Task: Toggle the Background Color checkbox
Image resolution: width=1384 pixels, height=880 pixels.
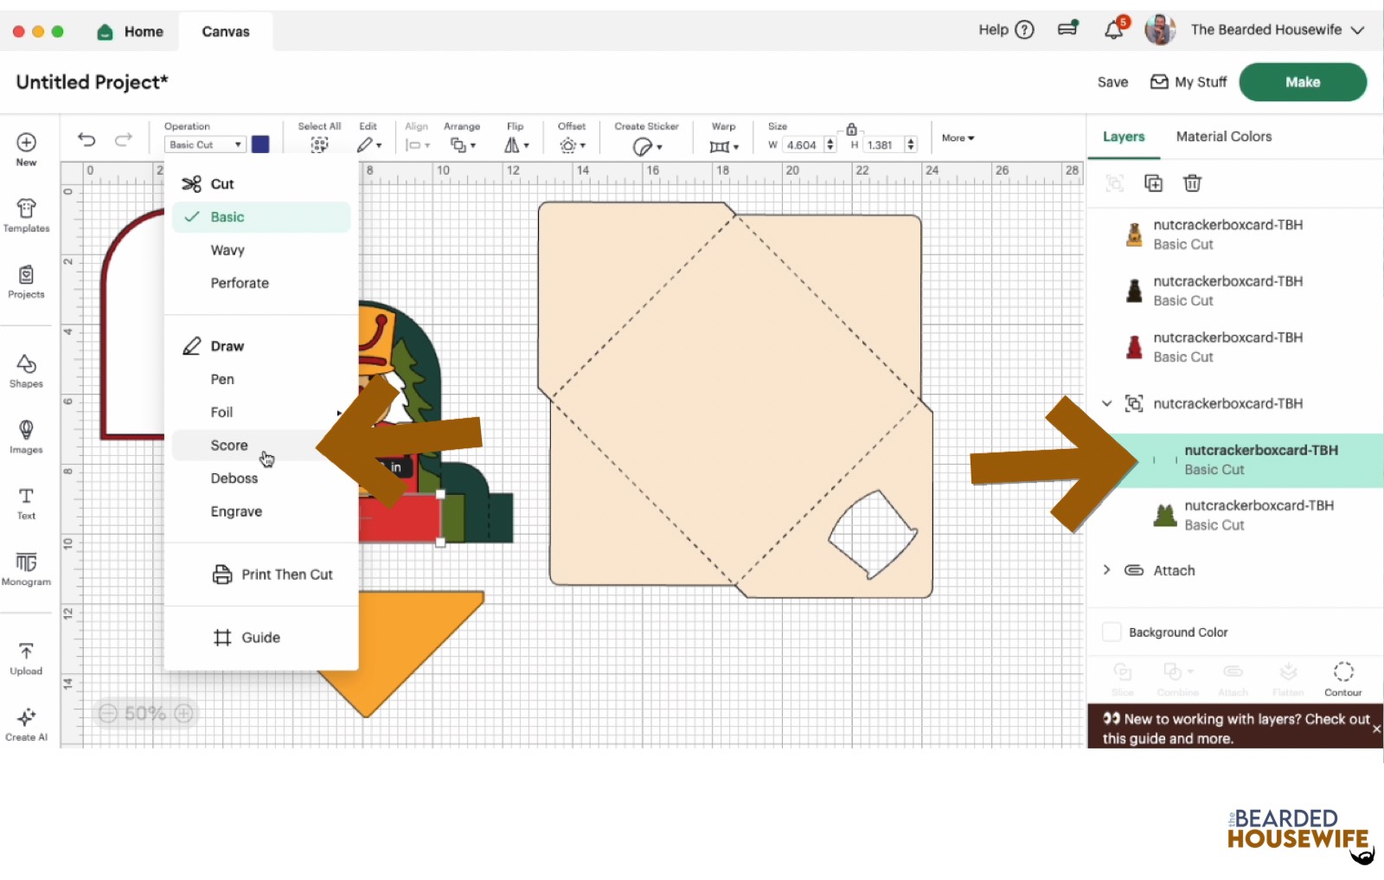Action: pyautogui.click(x=1112, y=633)
